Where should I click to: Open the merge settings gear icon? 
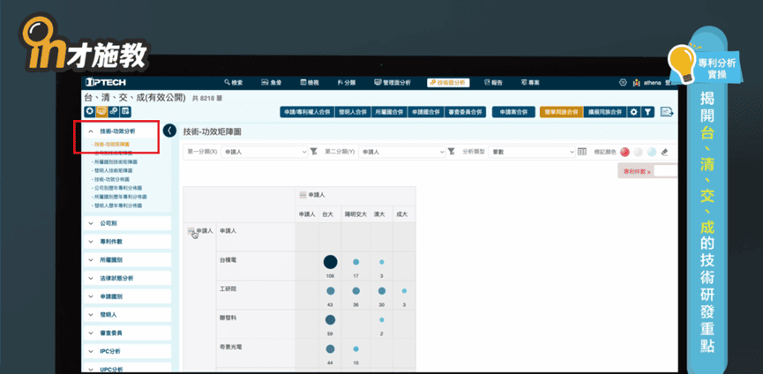pyautogui.click(x=633, y=112)
